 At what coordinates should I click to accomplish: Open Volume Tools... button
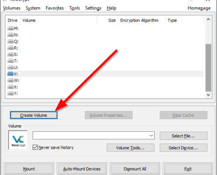coord(130,148)
